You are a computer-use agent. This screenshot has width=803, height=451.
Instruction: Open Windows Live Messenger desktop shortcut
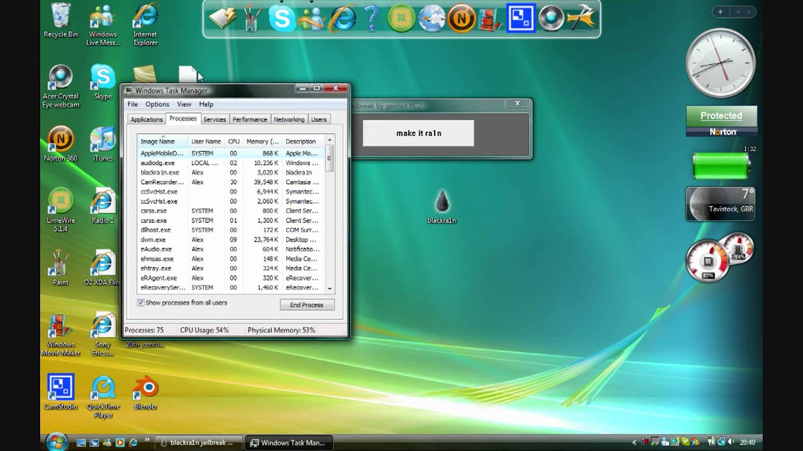pos(103,25)
